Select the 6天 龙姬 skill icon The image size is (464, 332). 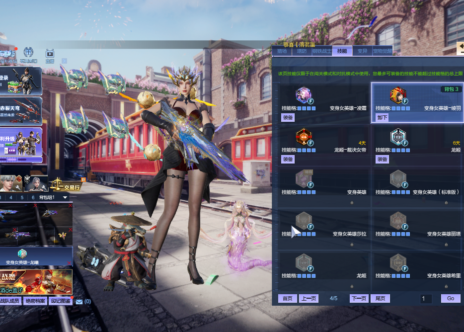click(x=398, y=137)
